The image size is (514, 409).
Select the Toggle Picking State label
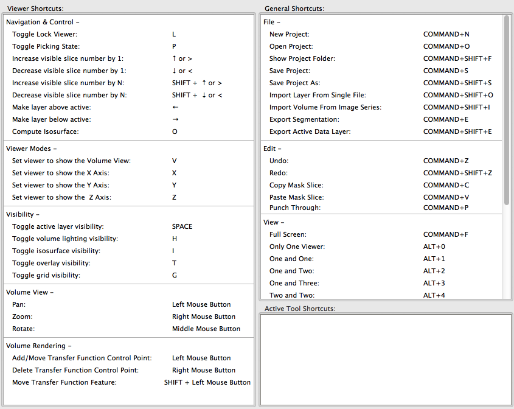pyautogui.click(x=46, y=46)
